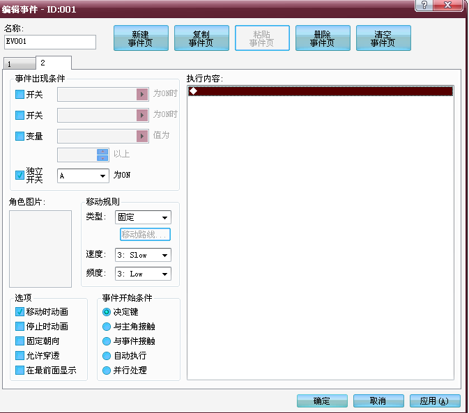This screenshot has height=413, width=469.
Task: Select event page tab 2
Action: pos(54,63)
